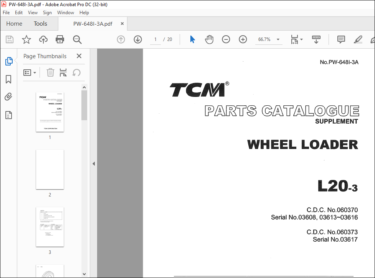Viewport: 375px width, 278px height.
Task: Click Serial No.03617 text
Action: coord(335,240)
